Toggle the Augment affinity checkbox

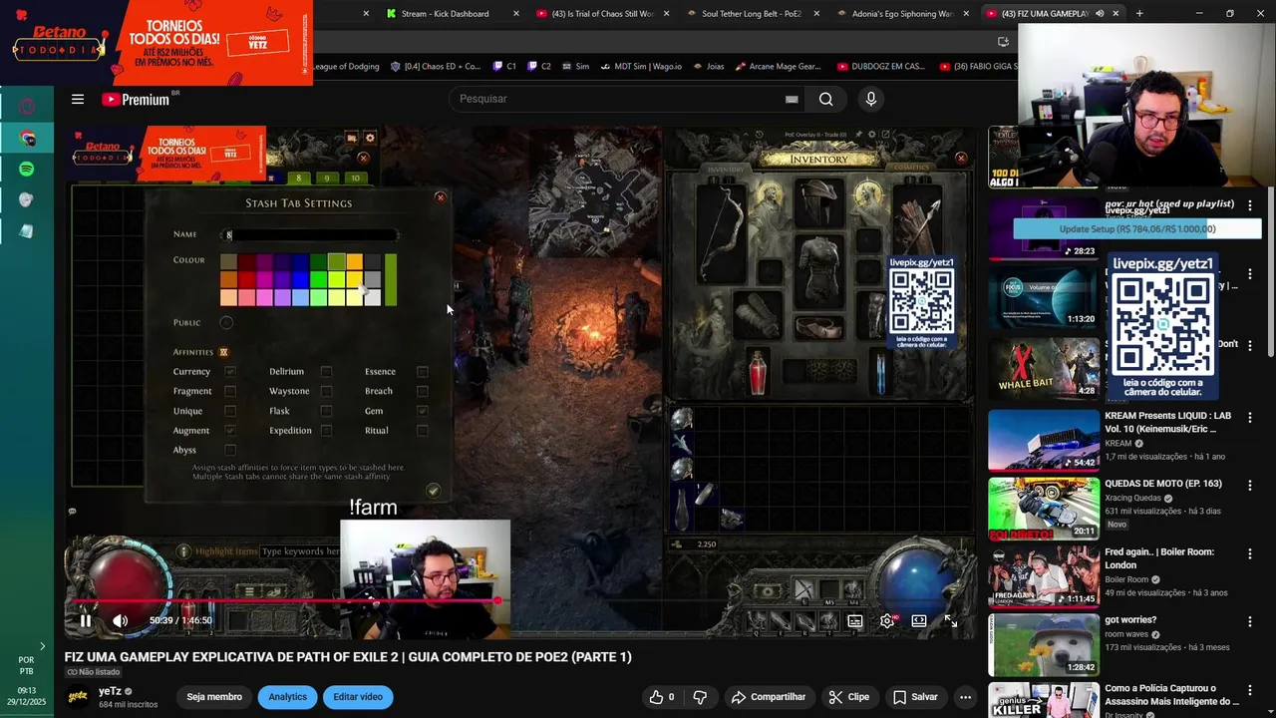tap(230, 431)
